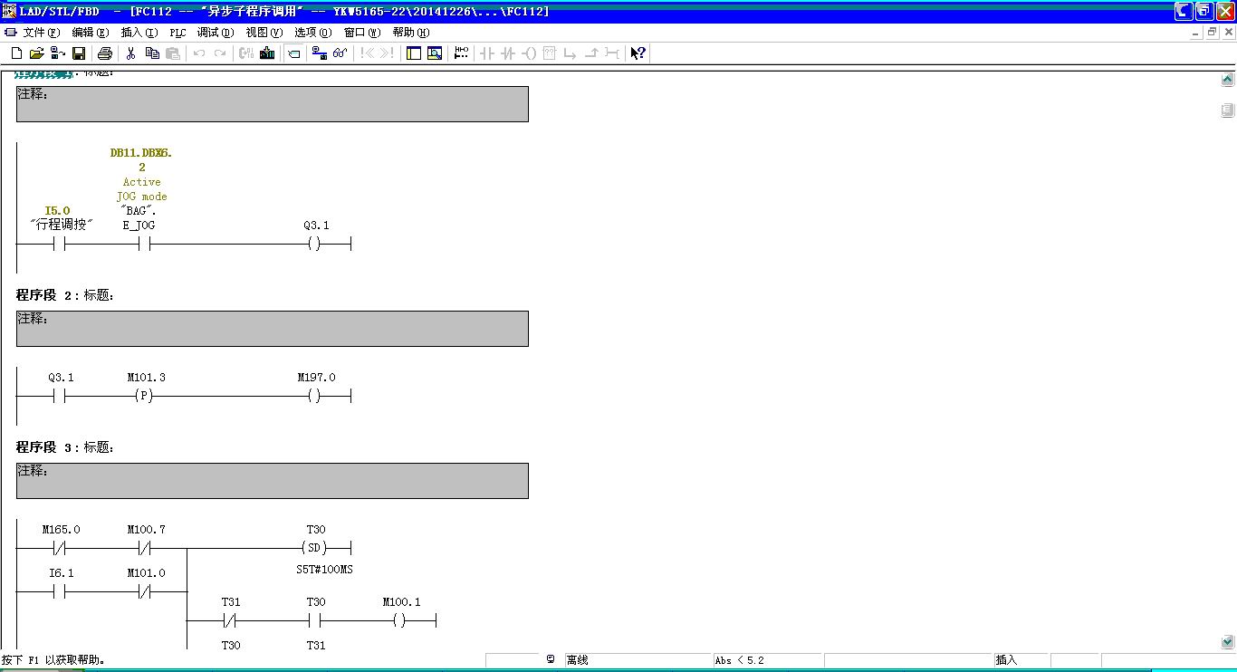Click the scroll up arrow

pyautogui.click(x=1228, y=79)
